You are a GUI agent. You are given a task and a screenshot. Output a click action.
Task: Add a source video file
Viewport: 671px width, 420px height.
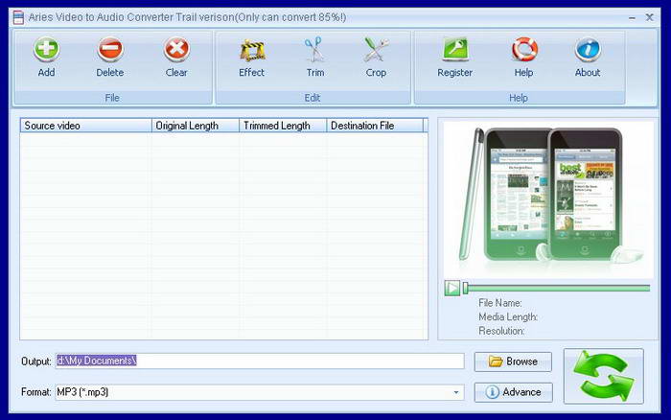click(46, 58)
